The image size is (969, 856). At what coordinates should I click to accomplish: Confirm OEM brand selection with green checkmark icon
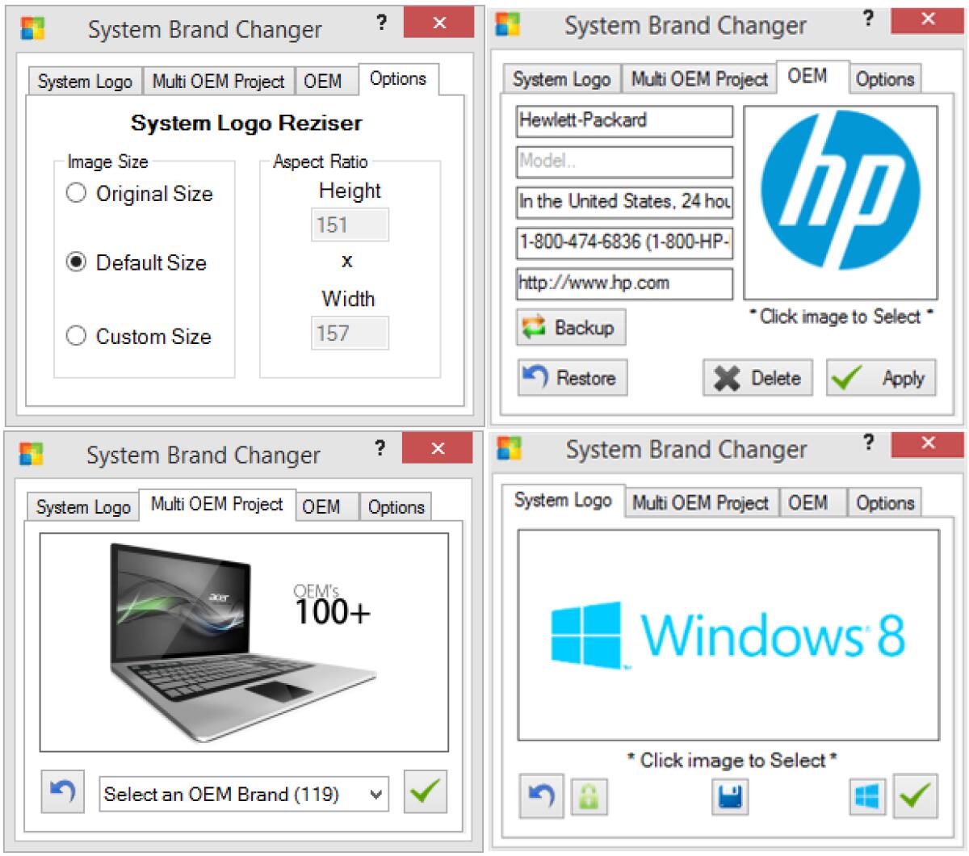426,792
